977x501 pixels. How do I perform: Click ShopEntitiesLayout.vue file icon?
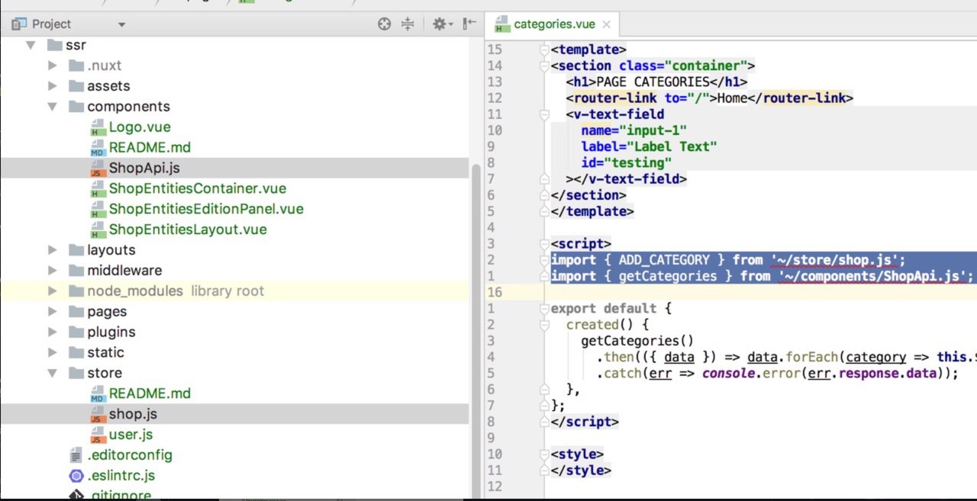click(x=97, y=230)
